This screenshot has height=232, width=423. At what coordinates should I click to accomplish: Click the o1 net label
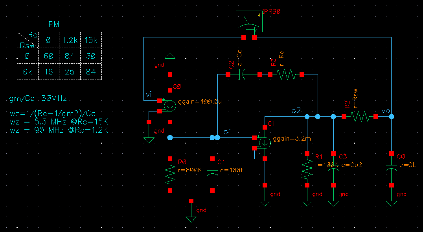tap(228, 132)
